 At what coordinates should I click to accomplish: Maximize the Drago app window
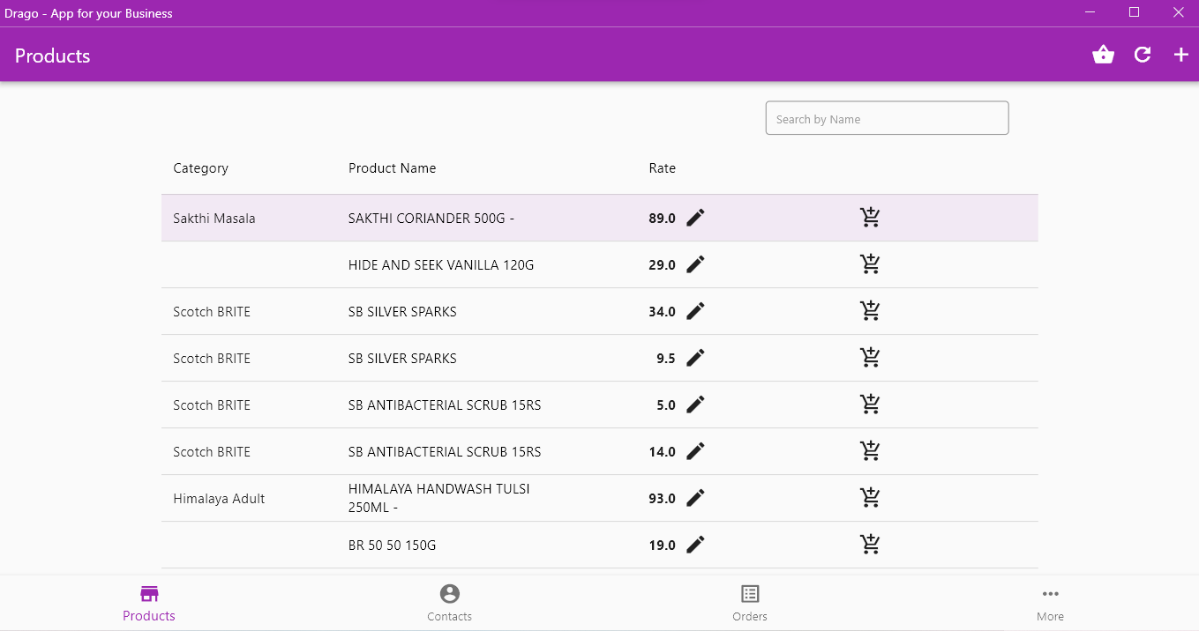(1135, 12)
